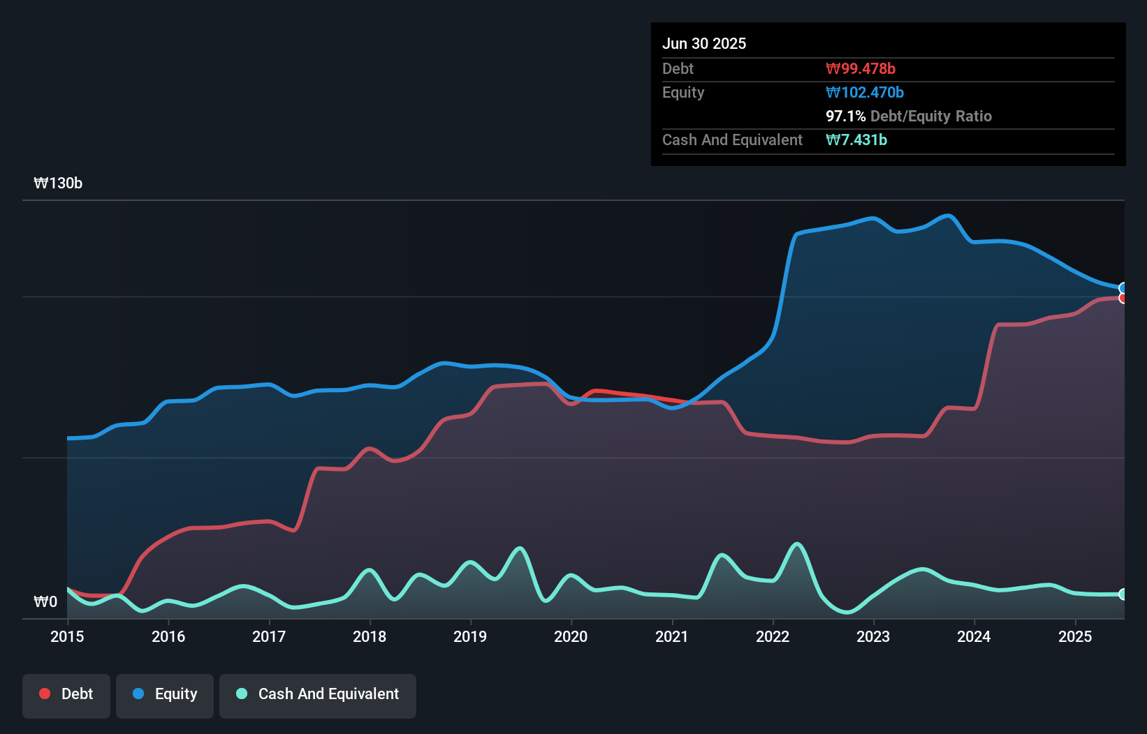Click the red Debt legend dot

[43, 694]
